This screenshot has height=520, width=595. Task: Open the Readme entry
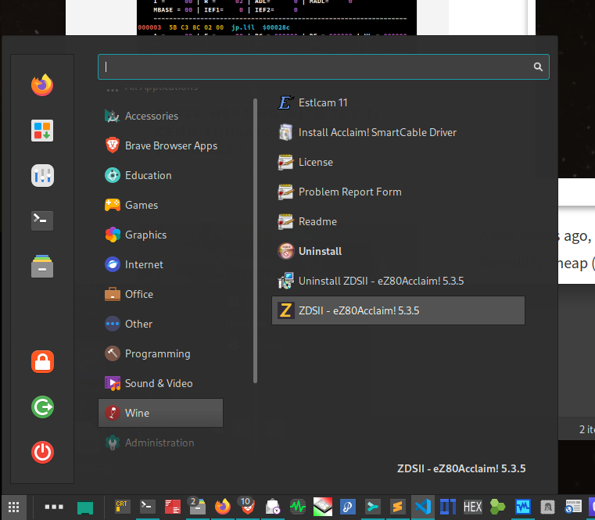(399, 221)
